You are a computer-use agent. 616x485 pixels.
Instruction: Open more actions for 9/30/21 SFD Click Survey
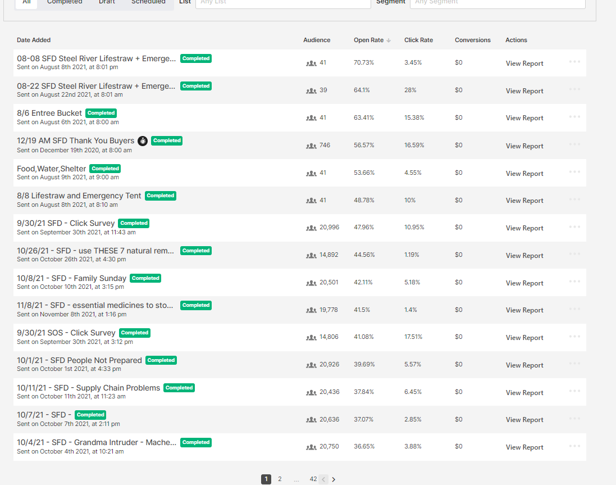574,227
